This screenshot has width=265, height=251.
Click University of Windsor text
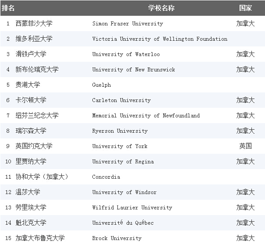tap(124, 192)
